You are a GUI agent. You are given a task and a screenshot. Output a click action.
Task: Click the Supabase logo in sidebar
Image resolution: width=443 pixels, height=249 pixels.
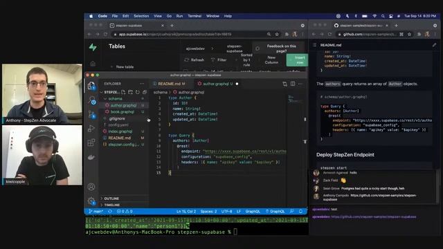93,47
